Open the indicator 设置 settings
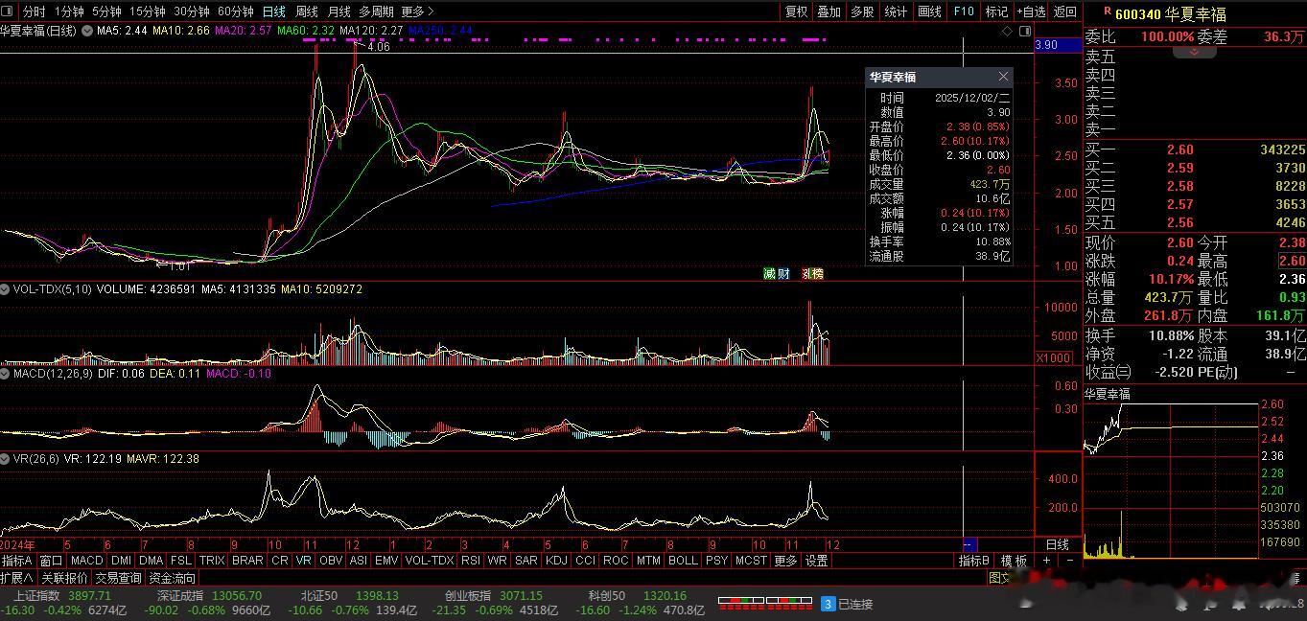The height and width of the screenshot is (621, 1307). tap(816, 561)
